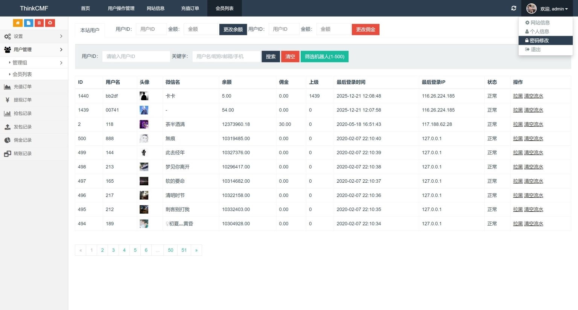
Task: Click 清空流水 for user 00741
Action: tap(534, 110)
